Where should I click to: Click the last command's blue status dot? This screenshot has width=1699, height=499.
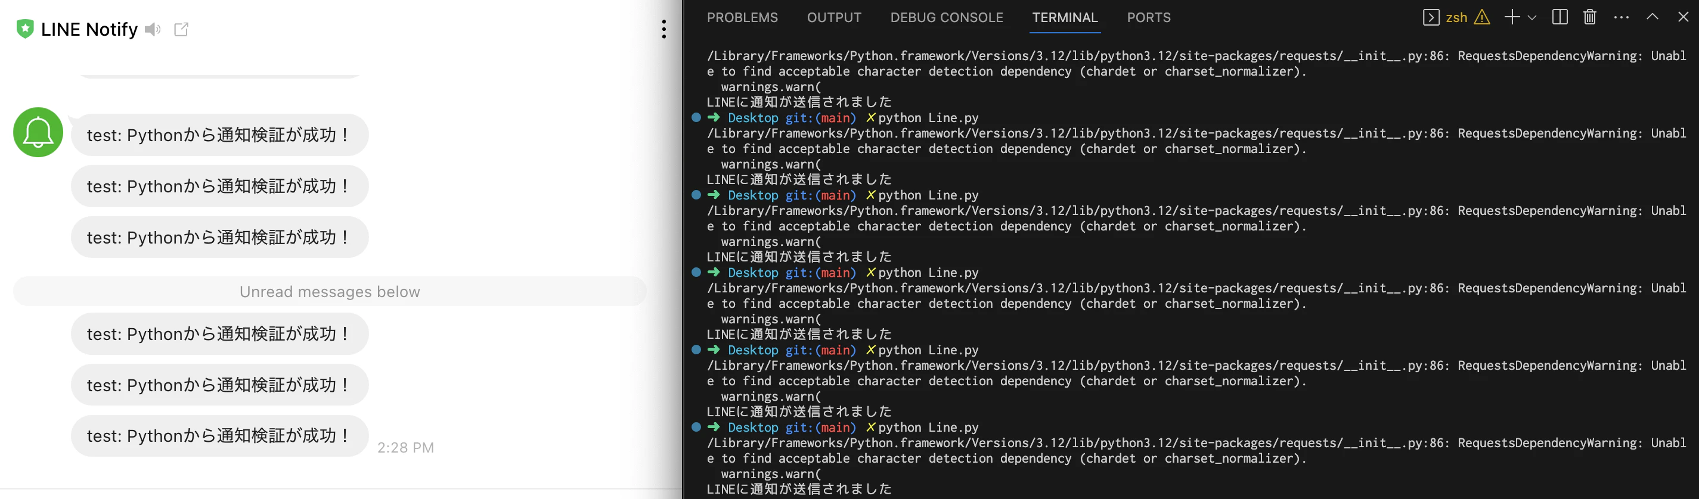click(696, 427)
